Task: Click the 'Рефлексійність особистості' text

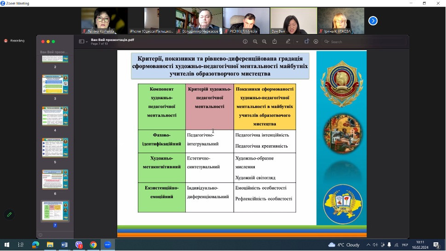Action: pyautogui.click(x=263, y=199)
